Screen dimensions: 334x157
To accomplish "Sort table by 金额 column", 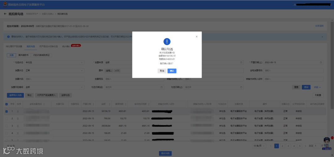I will pos(110,104).
